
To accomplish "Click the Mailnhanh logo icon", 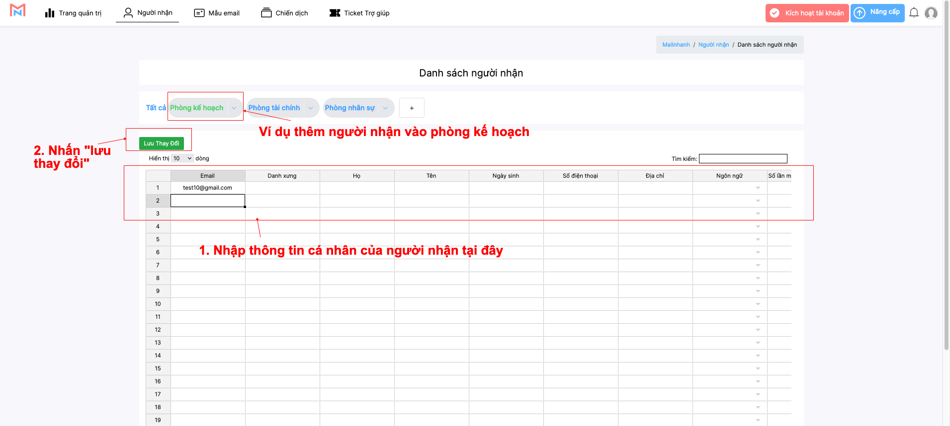I will pyautogui.click(x=17, y=11).
